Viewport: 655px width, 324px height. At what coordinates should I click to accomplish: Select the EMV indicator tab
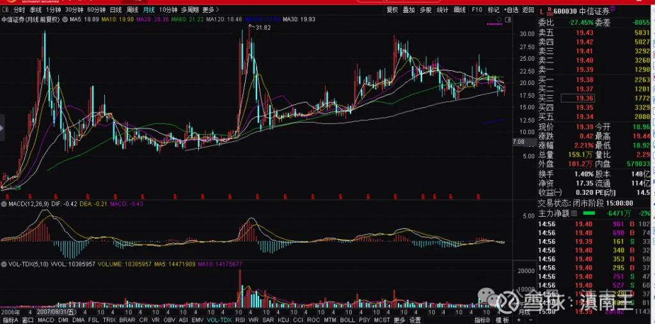coord(197,320)
